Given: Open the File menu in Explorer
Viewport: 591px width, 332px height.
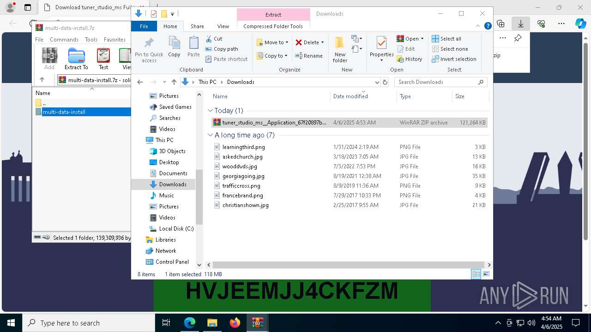Looking at the screenshot, I should click(x=144, y=26).
